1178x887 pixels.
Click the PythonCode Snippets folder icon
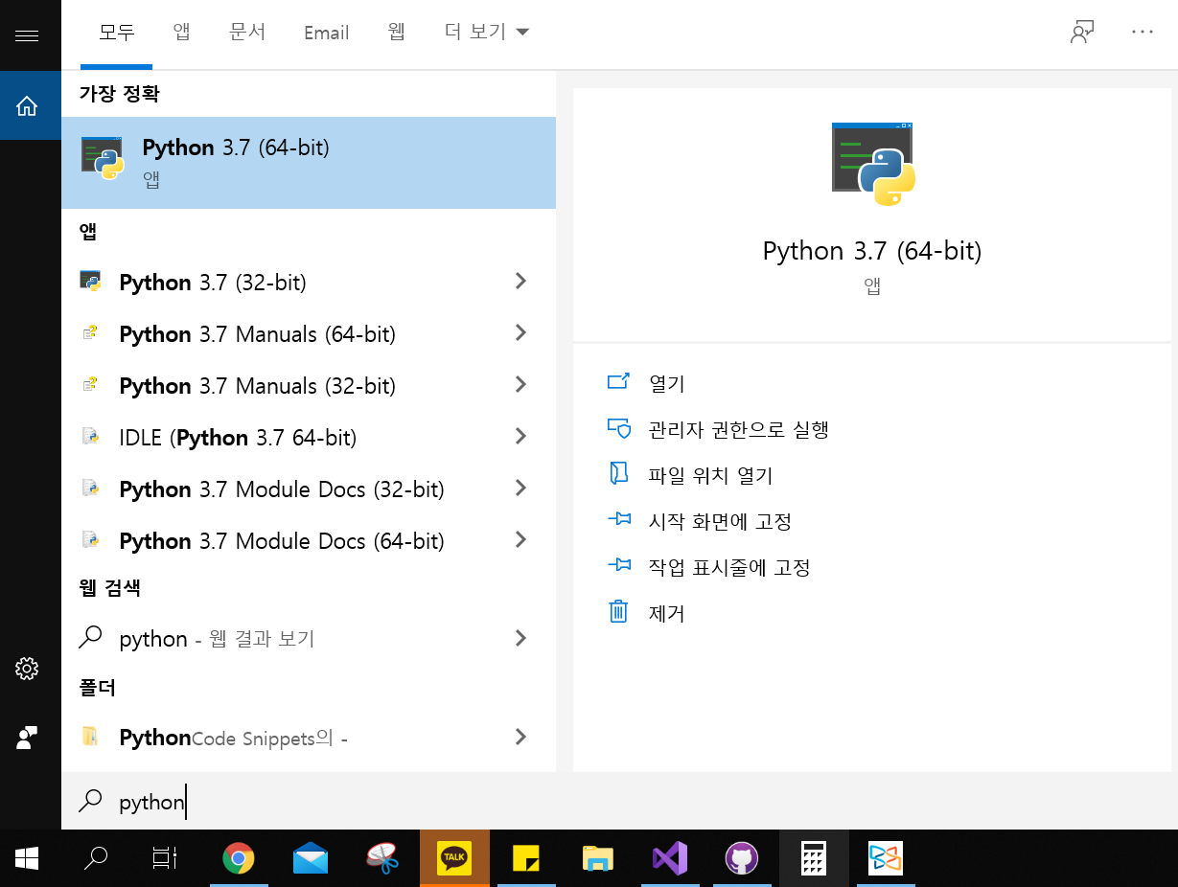pos(90,737)
